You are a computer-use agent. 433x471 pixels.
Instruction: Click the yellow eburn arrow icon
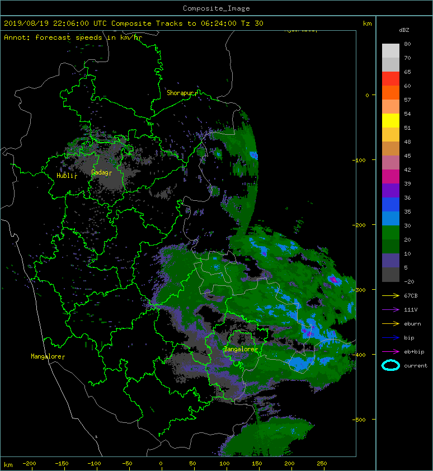(390, 323)
